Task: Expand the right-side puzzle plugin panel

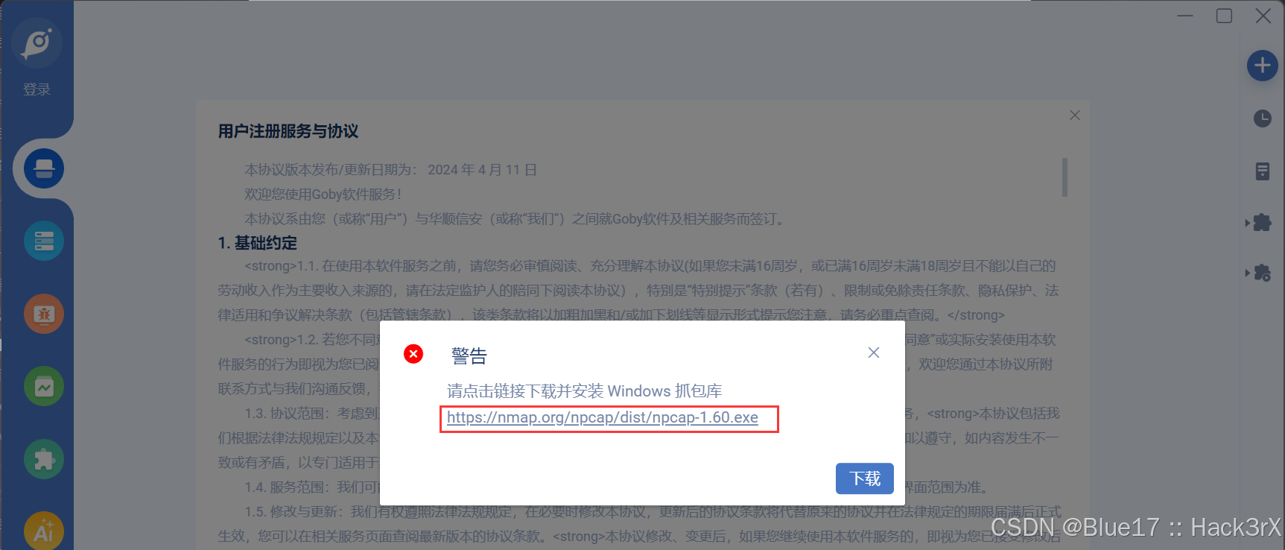Action: [x=1259, y=222]
